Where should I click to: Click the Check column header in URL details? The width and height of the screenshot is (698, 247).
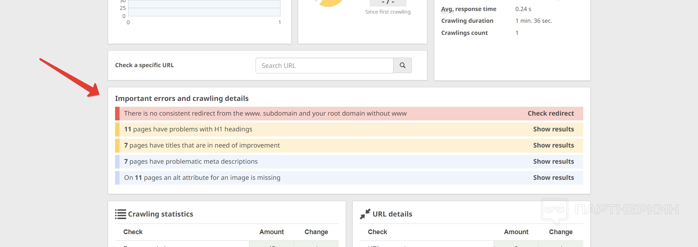coord(377,232)
